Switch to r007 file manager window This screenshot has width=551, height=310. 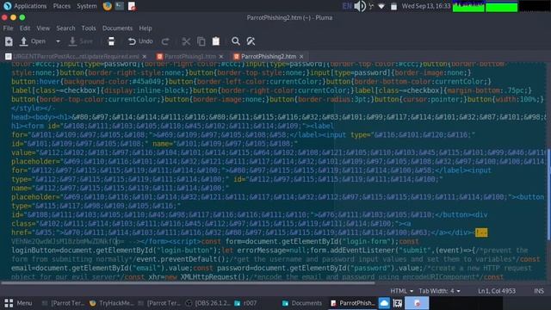(245, 303)
